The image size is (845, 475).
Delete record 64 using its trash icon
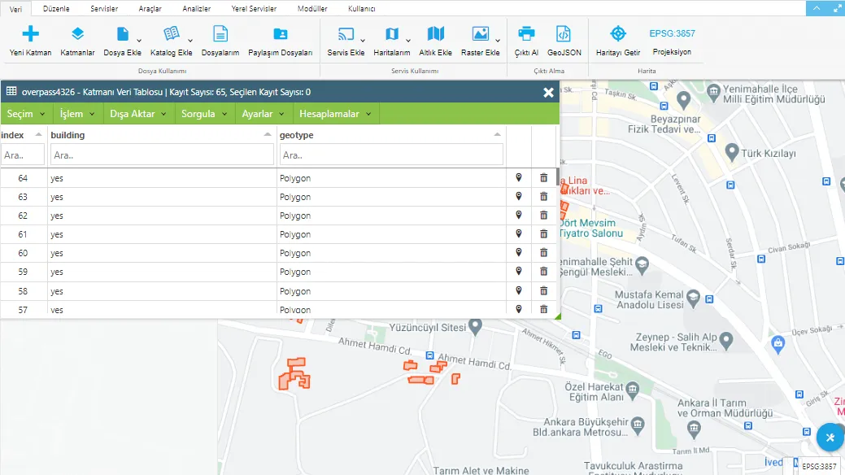[x=544, y=177]
